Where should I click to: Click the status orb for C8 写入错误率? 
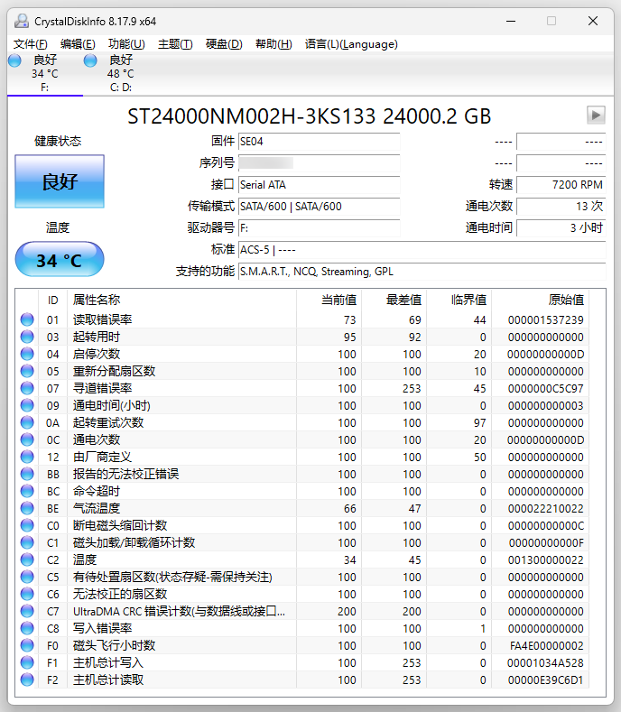[27, 628]
